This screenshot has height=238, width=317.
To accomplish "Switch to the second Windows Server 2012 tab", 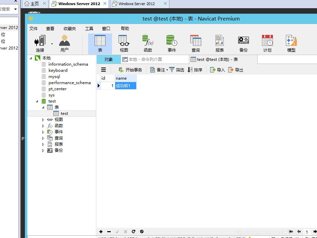I will tap(139, 4).
